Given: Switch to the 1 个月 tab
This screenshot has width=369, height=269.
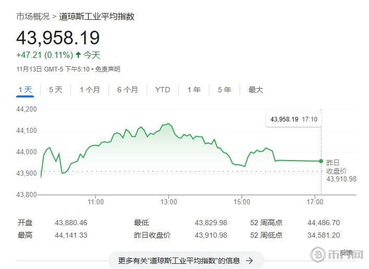Looking at the screenshot, I should 90,90.
